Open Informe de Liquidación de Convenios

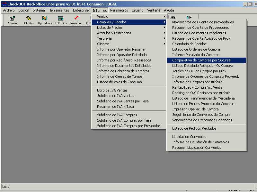(207, 142)
